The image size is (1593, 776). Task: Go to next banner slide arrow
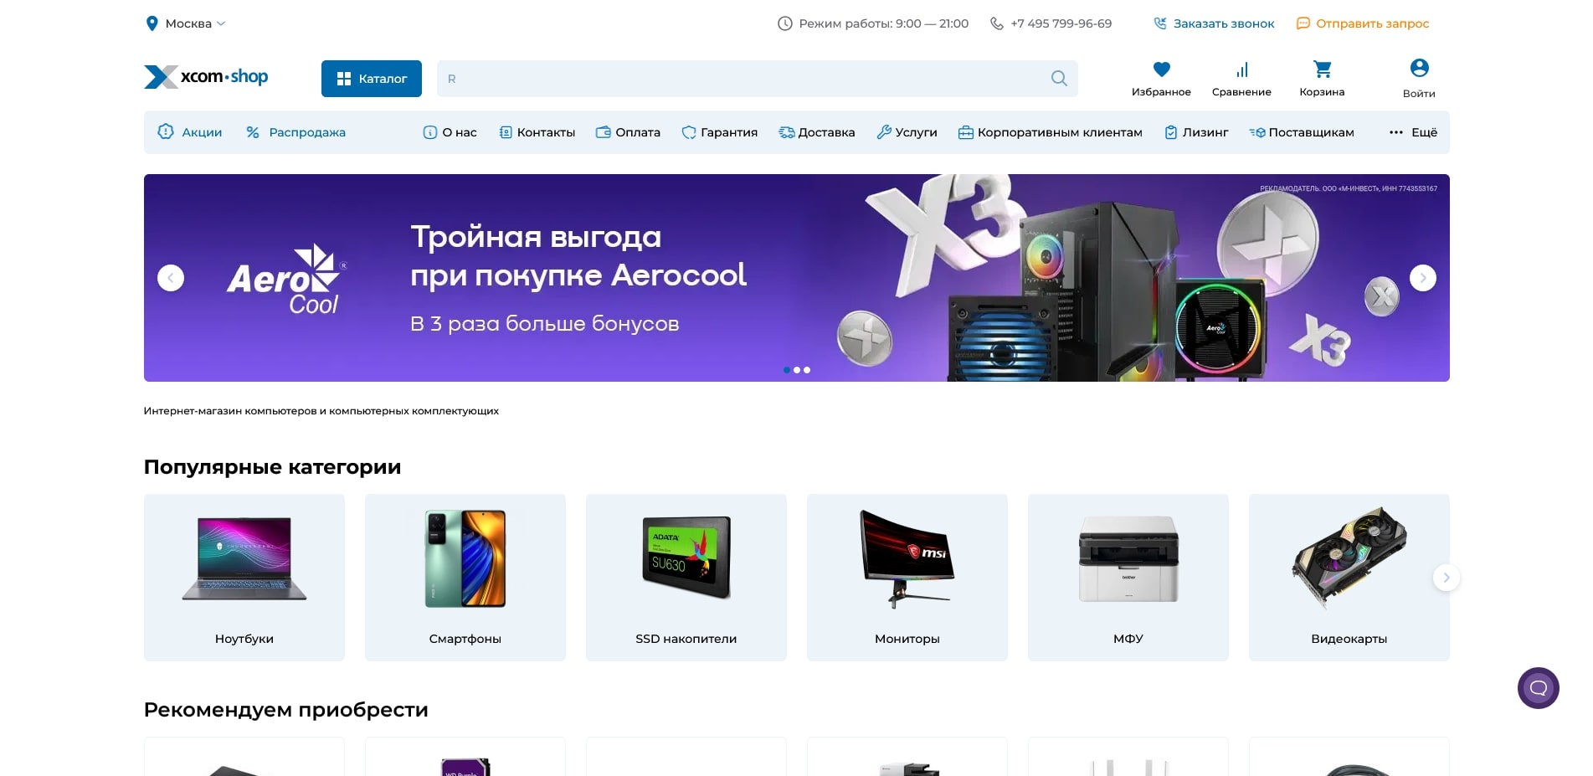[x=1421, y=278]
